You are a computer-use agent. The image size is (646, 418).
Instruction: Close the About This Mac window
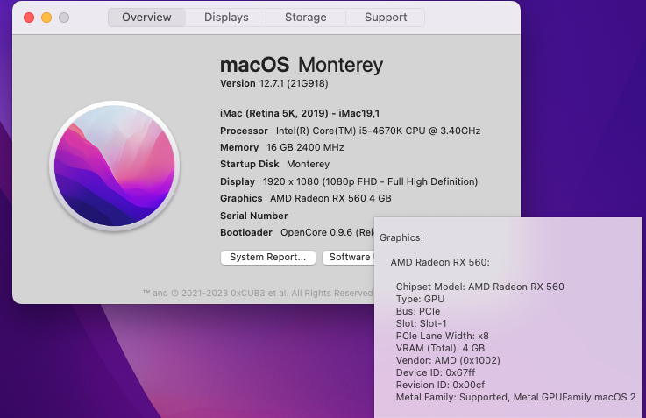[x=29, y=18]
